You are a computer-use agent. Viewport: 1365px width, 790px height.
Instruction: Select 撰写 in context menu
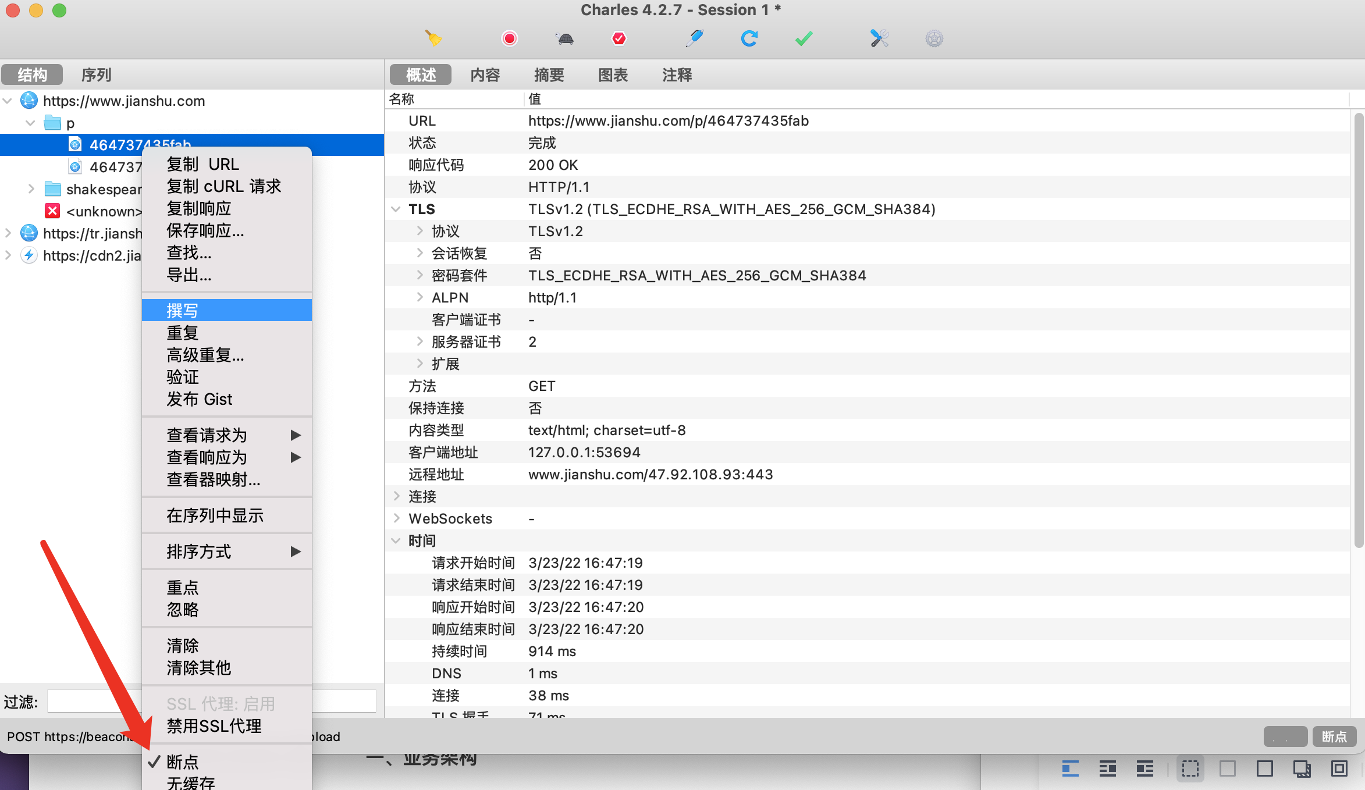[227, 310]
